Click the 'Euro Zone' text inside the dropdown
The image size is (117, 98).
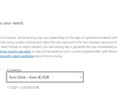pyautogui.click(x=18, y=77)
